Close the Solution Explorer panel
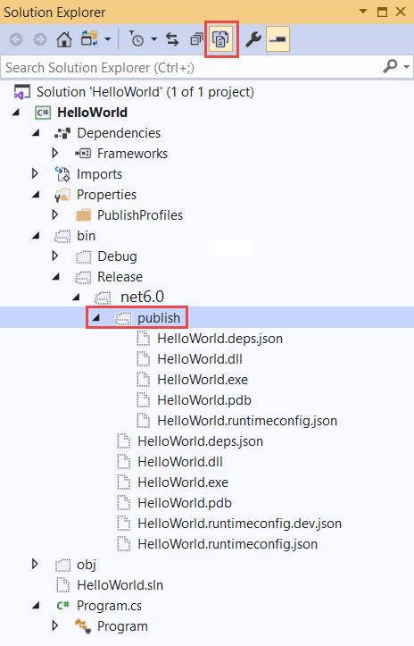The image size is (414, 646). point(401,12)
